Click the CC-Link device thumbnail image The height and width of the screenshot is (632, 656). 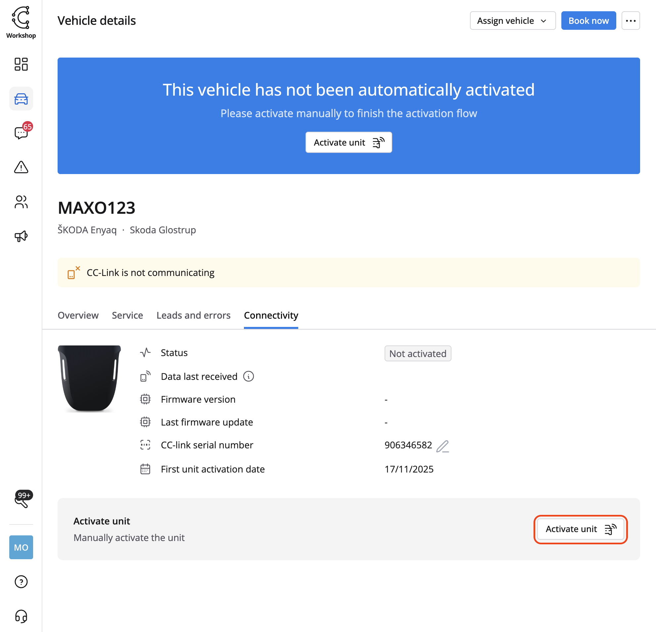pyautogui.click(x=89, y=378)
